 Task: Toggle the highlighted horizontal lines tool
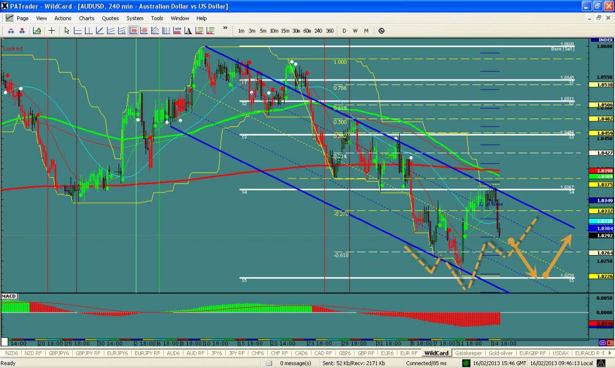pos(134,31)
